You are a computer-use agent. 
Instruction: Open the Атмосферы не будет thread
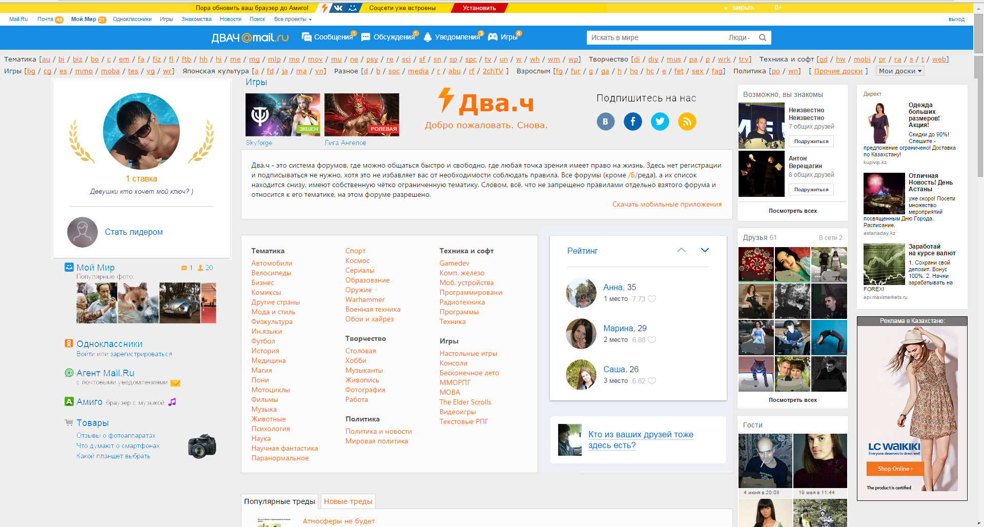pos(339,521)
